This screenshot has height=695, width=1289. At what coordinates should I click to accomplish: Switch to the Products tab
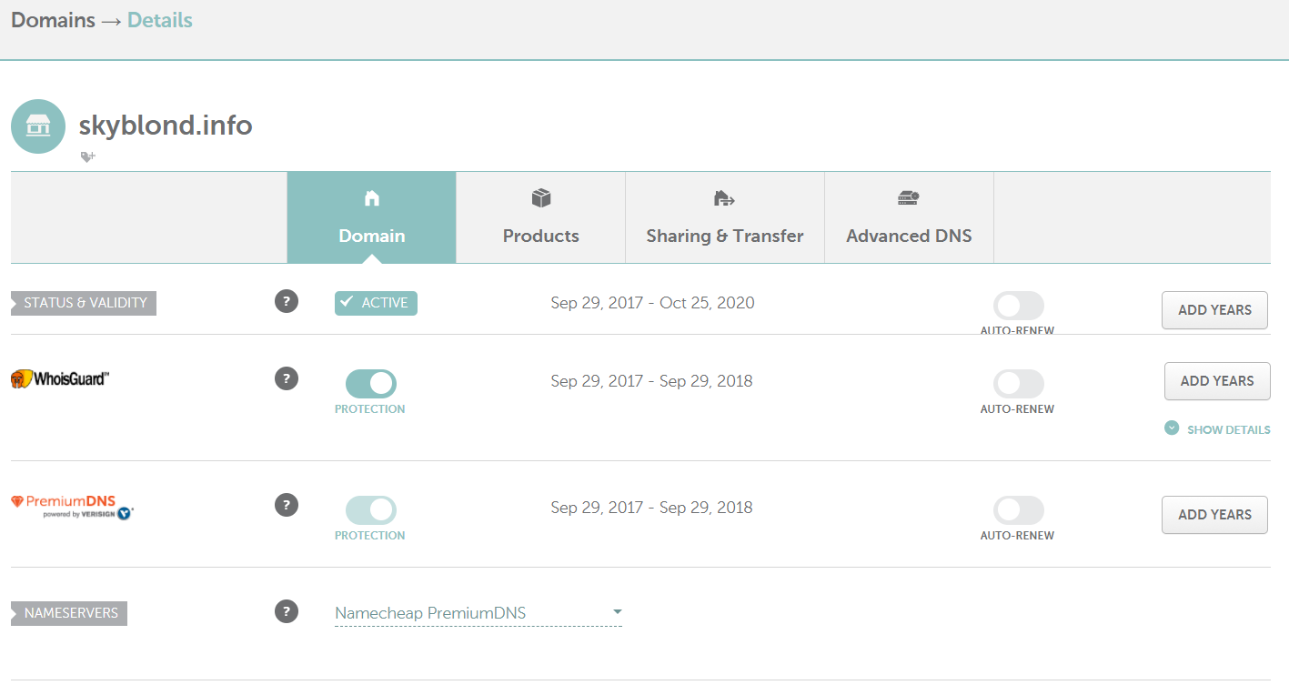tap(541, 217)
